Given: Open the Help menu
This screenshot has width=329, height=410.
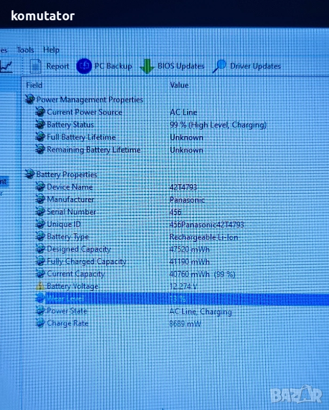Looking at the screenshot, I should click(51, 50).
